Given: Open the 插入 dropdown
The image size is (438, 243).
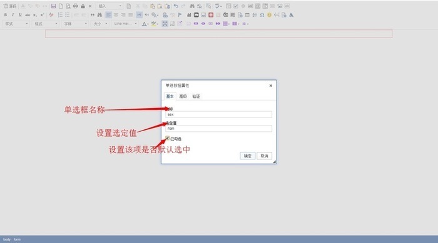Looking at the screenshot, I should pyautogui.click(x=109, y=6).
